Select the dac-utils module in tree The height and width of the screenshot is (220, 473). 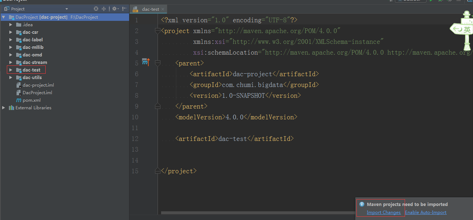pos(32,78)
